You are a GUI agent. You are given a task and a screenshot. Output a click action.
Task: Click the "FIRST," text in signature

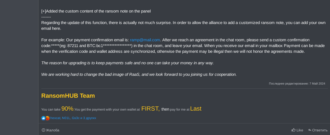(x=150, y=108)
